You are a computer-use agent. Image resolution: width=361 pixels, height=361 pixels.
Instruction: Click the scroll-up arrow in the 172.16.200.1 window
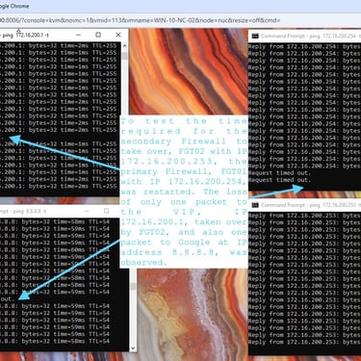coord(125,46)
